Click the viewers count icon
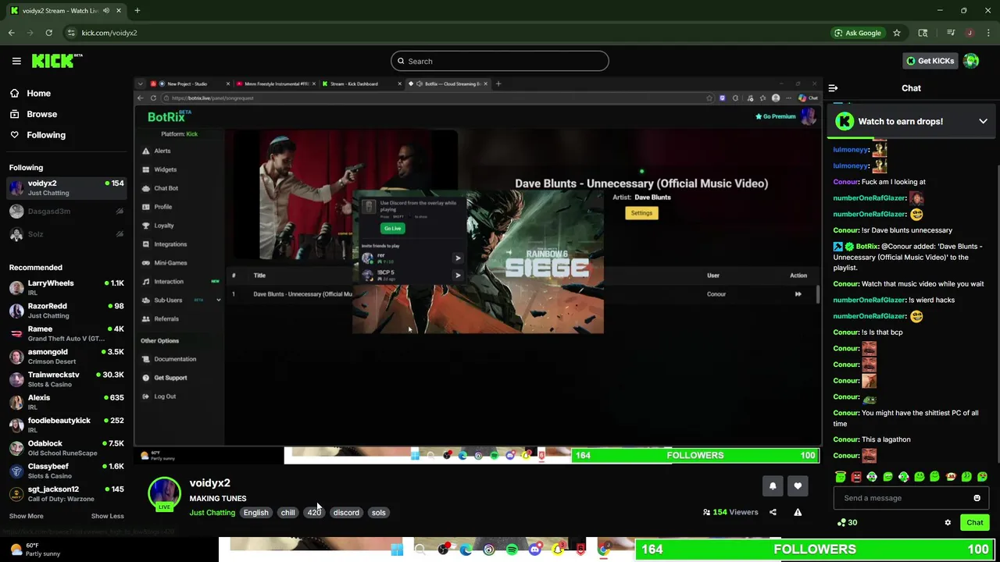Image resolution: width=1000 pixels, height=562 pixels. (706, 513)
